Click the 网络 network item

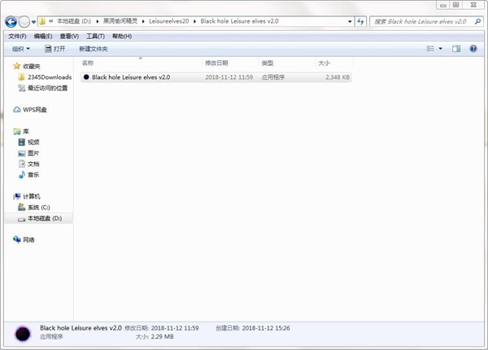click(x=24, y=240)
